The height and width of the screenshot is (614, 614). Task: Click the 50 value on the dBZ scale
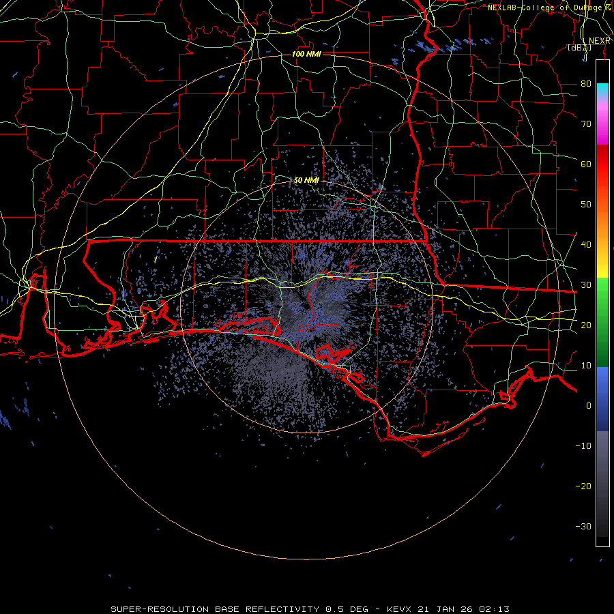[586, 205]
